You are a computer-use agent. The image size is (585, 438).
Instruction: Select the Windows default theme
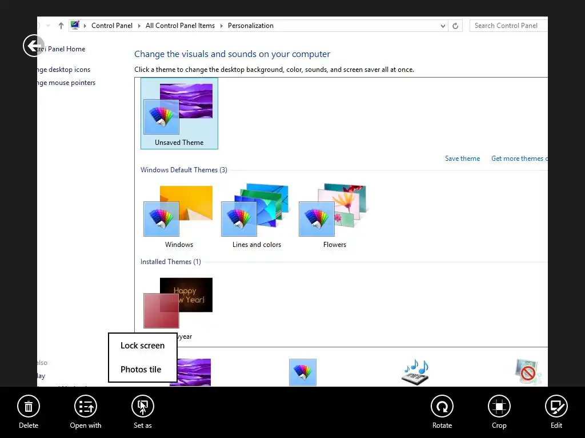pos(179,217)
